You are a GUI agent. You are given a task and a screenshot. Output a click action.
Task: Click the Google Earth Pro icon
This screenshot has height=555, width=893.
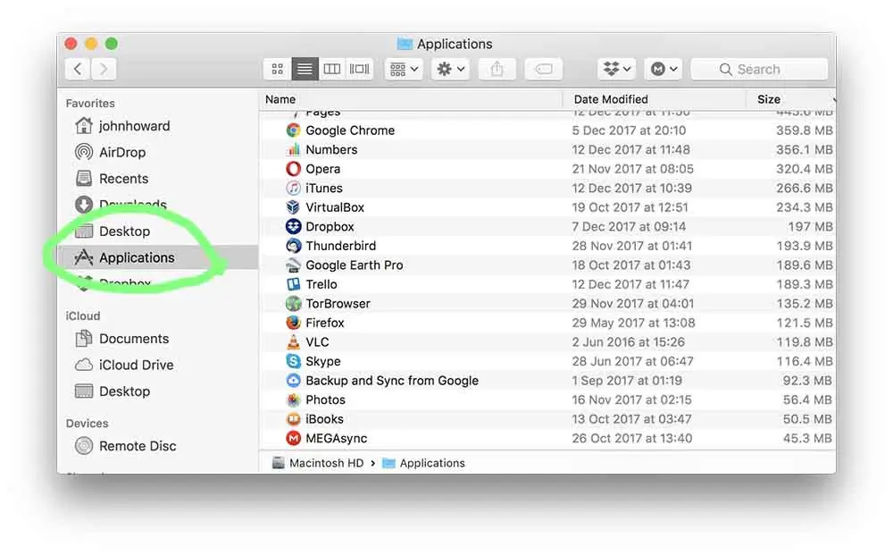tap(293, 265)
